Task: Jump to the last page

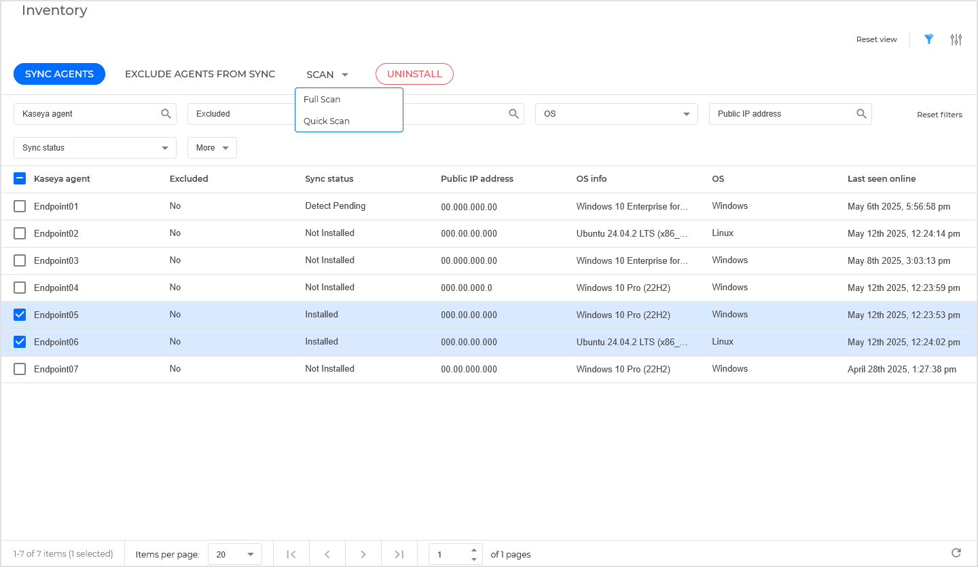Action: tap(399, 554)
